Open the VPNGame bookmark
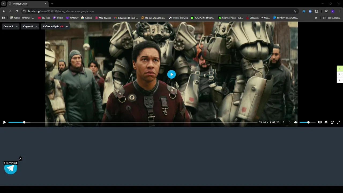Image resolution: width=343 pixels, height=193 pixels. pos(258,18)
